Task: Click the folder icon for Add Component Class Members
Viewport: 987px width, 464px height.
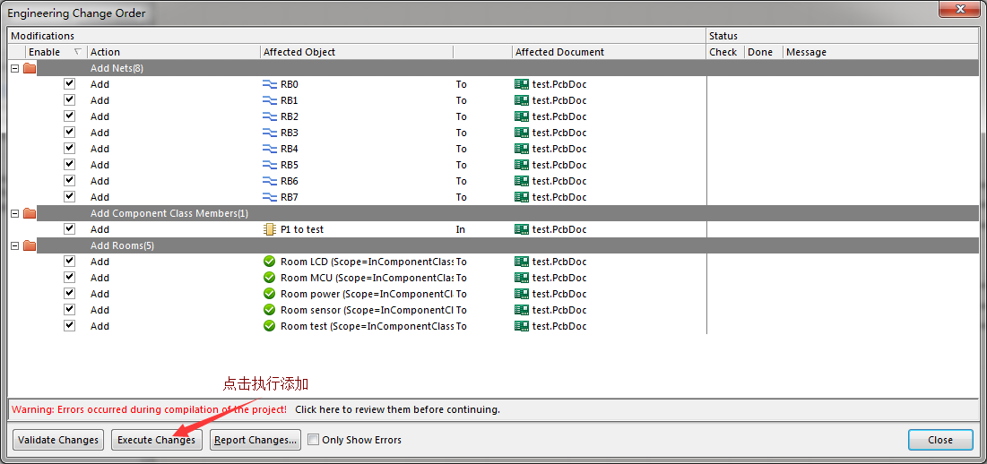Action: tap(29, 214)
